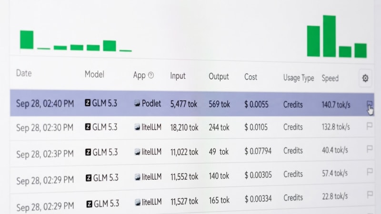The height and width of the screenshot is (214, 381).
Task: Flag the row with 18,210 tok input
Action: [370, 126]
